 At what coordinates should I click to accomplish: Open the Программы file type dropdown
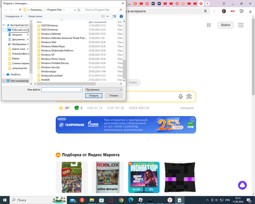[104, 90]
